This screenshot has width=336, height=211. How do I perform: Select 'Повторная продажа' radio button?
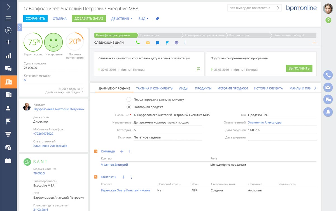(x=129, y=107)
